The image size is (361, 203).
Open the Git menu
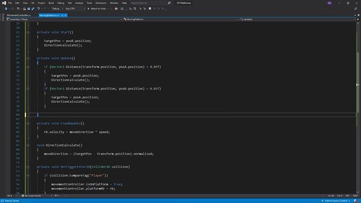click(33, 3)
